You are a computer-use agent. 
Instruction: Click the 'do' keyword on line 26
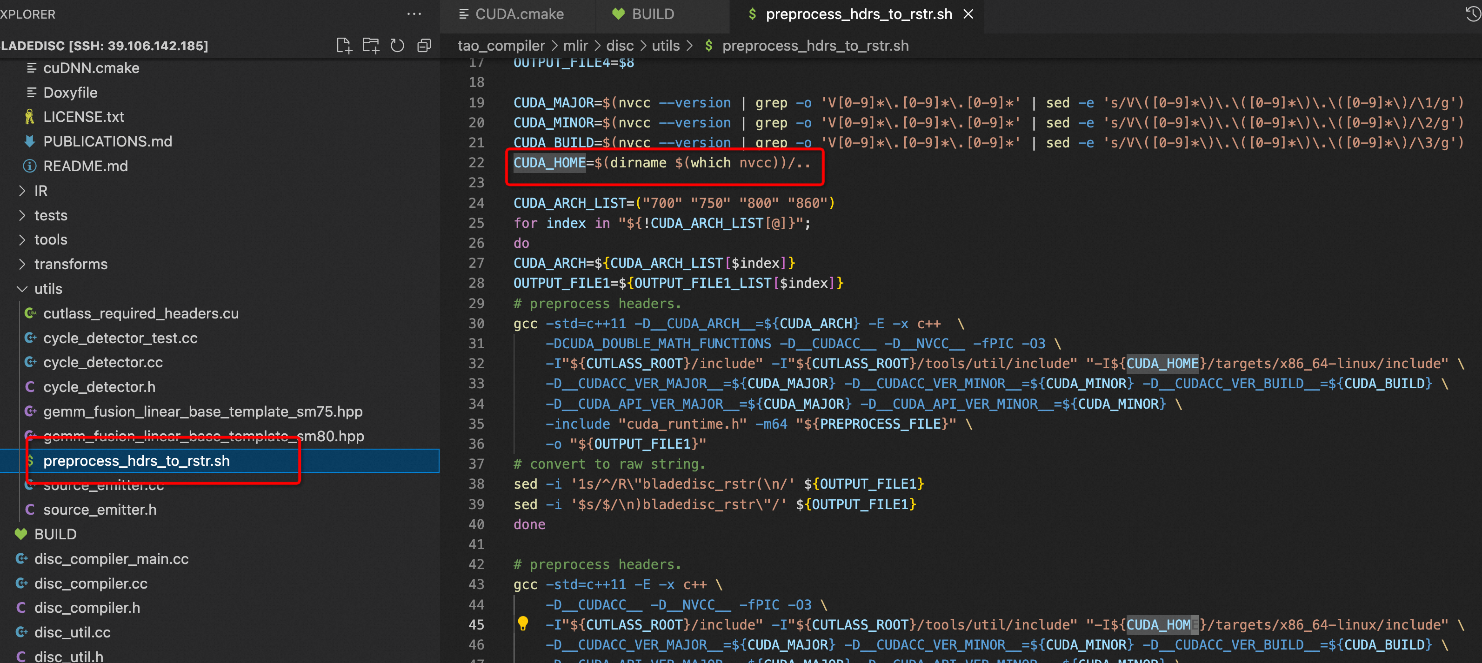pyautogui.click(x=521, y=243)
